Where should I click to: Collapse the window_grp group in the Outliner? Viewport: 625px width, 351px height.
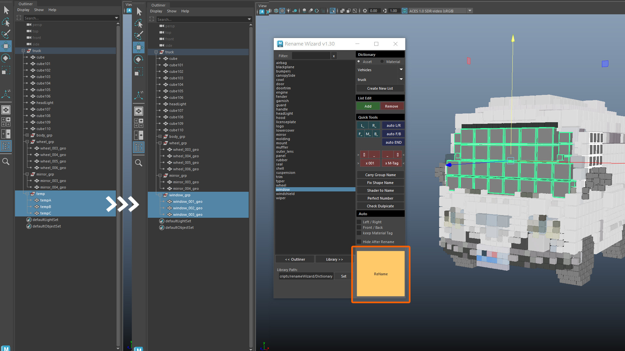(x=160, y=195)
